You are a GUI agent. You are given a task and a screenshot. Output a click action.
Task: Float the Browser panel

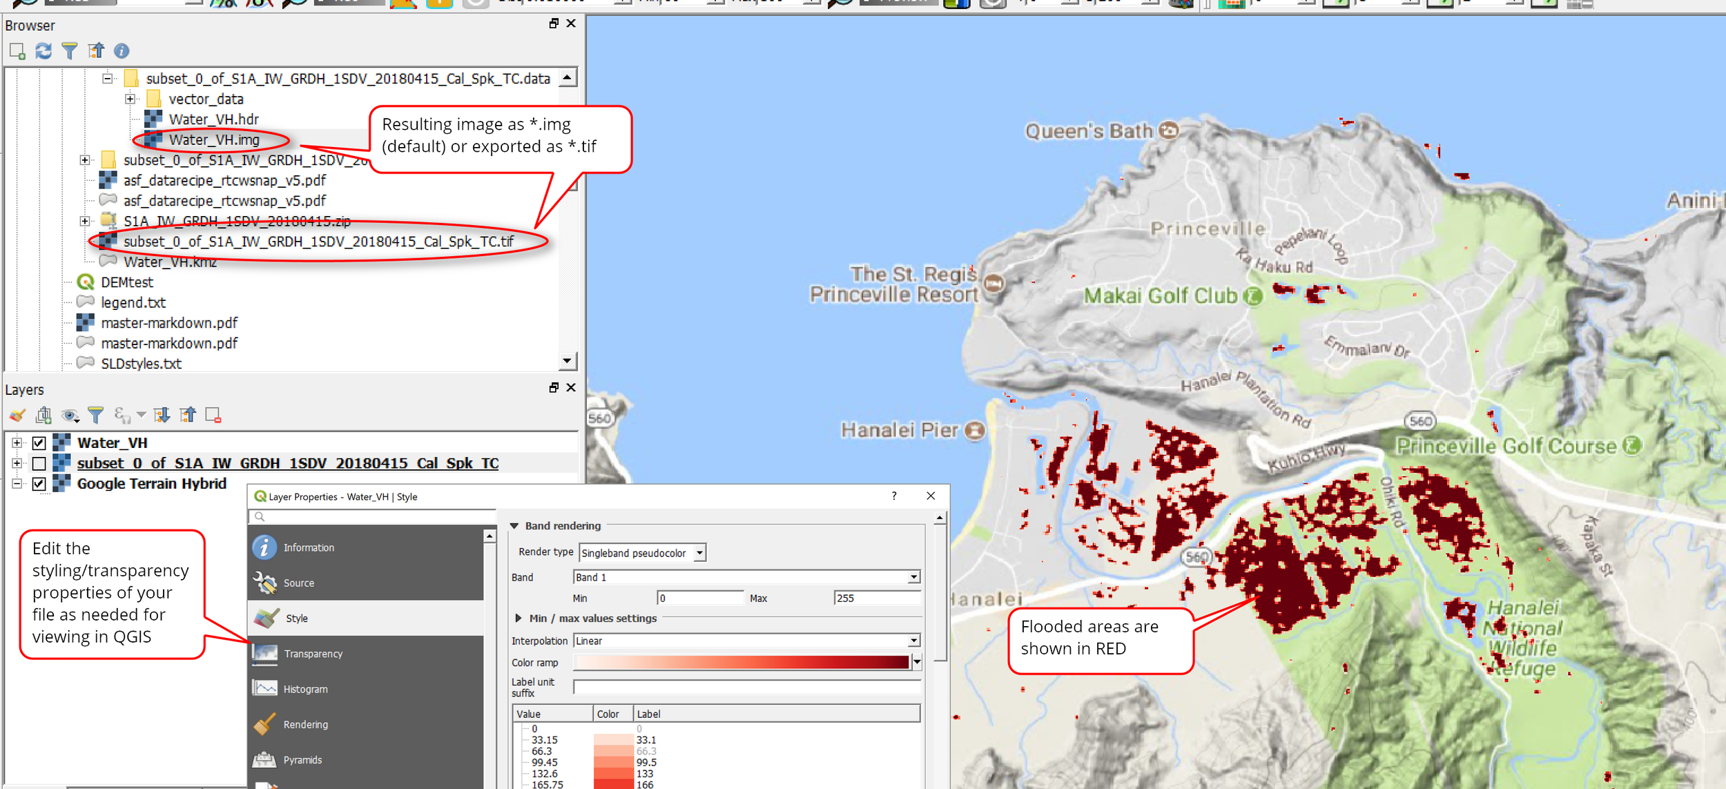coord(554,23)
